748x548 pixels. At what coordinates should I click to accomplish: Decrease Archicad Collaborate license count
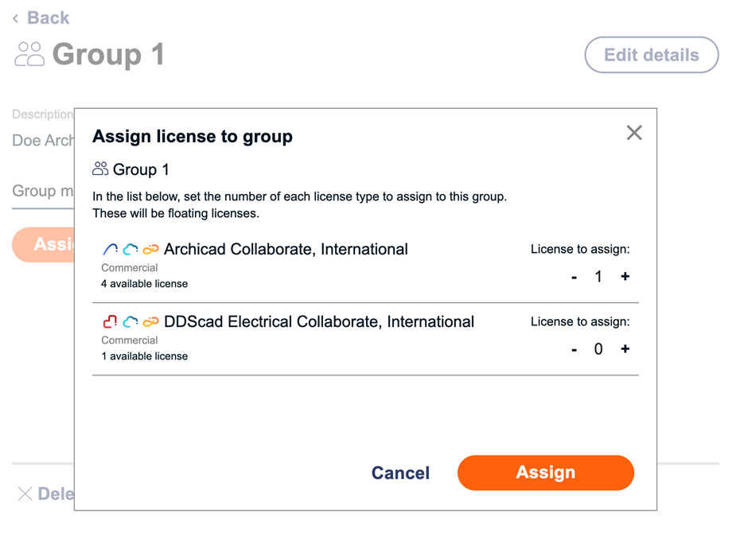[575, 277]
